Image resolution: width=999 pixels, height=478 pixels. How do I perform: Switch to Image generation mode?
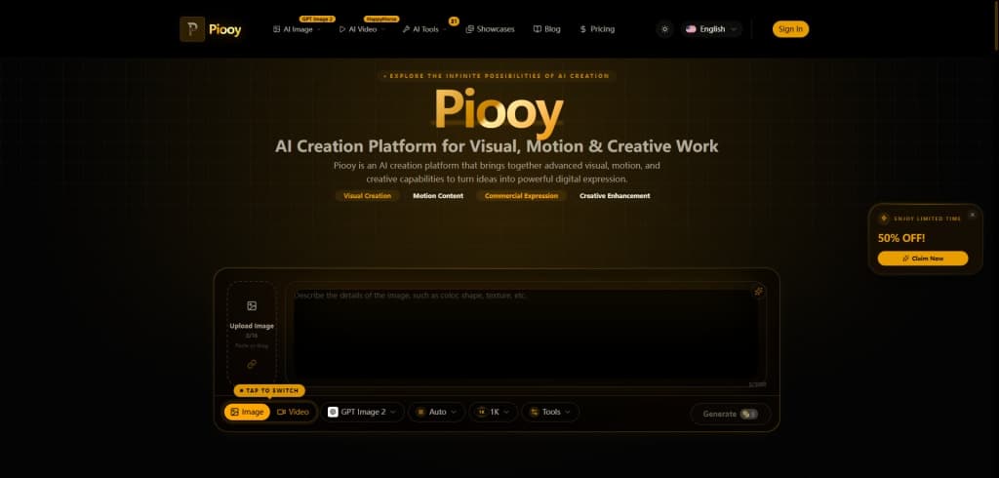(x=247, y=412)
